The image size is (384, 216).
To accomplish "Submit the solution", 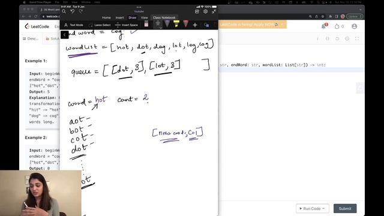I will click(345, 208).
